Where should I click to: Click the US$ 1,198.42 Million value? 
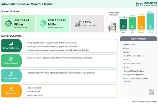tap(57, 22)
